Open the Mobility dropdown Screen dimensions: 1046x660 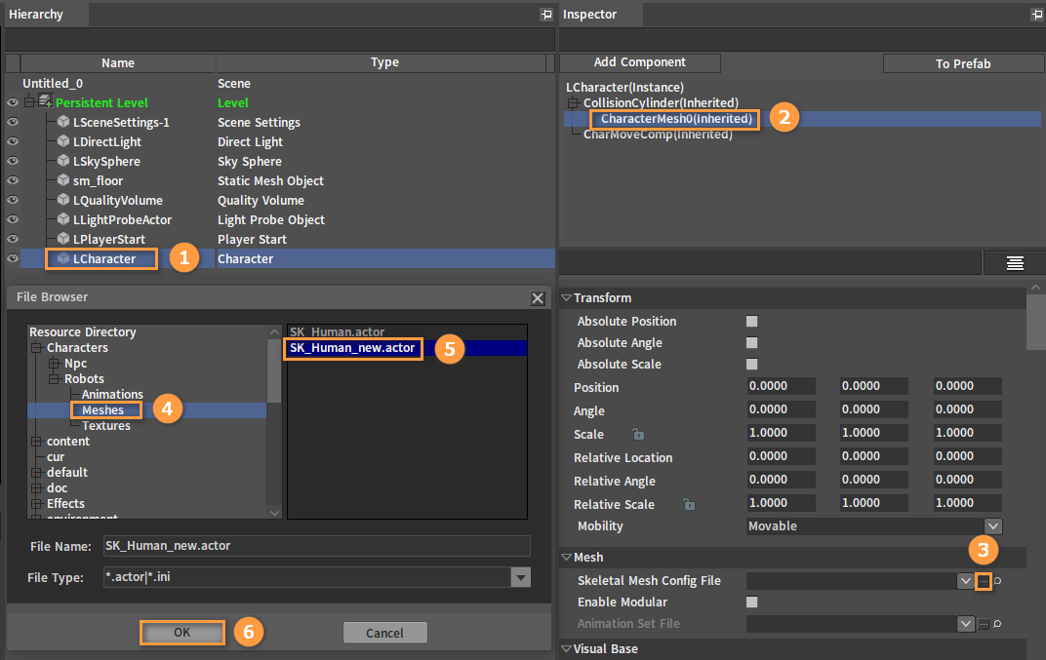point(992,526)
